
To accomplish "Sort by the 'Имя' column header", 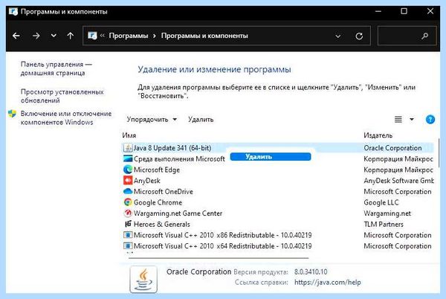I will tap(129, 135).
